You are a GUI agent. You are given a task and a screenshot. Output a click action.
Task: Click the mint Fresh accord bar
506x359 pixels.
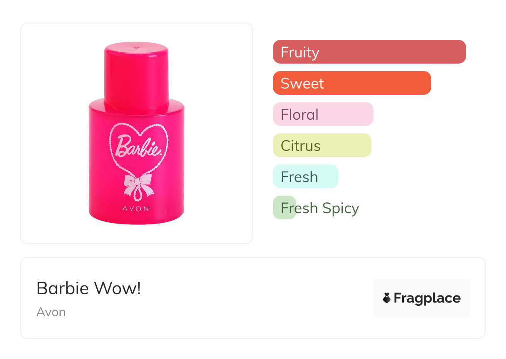click(305, 177)
